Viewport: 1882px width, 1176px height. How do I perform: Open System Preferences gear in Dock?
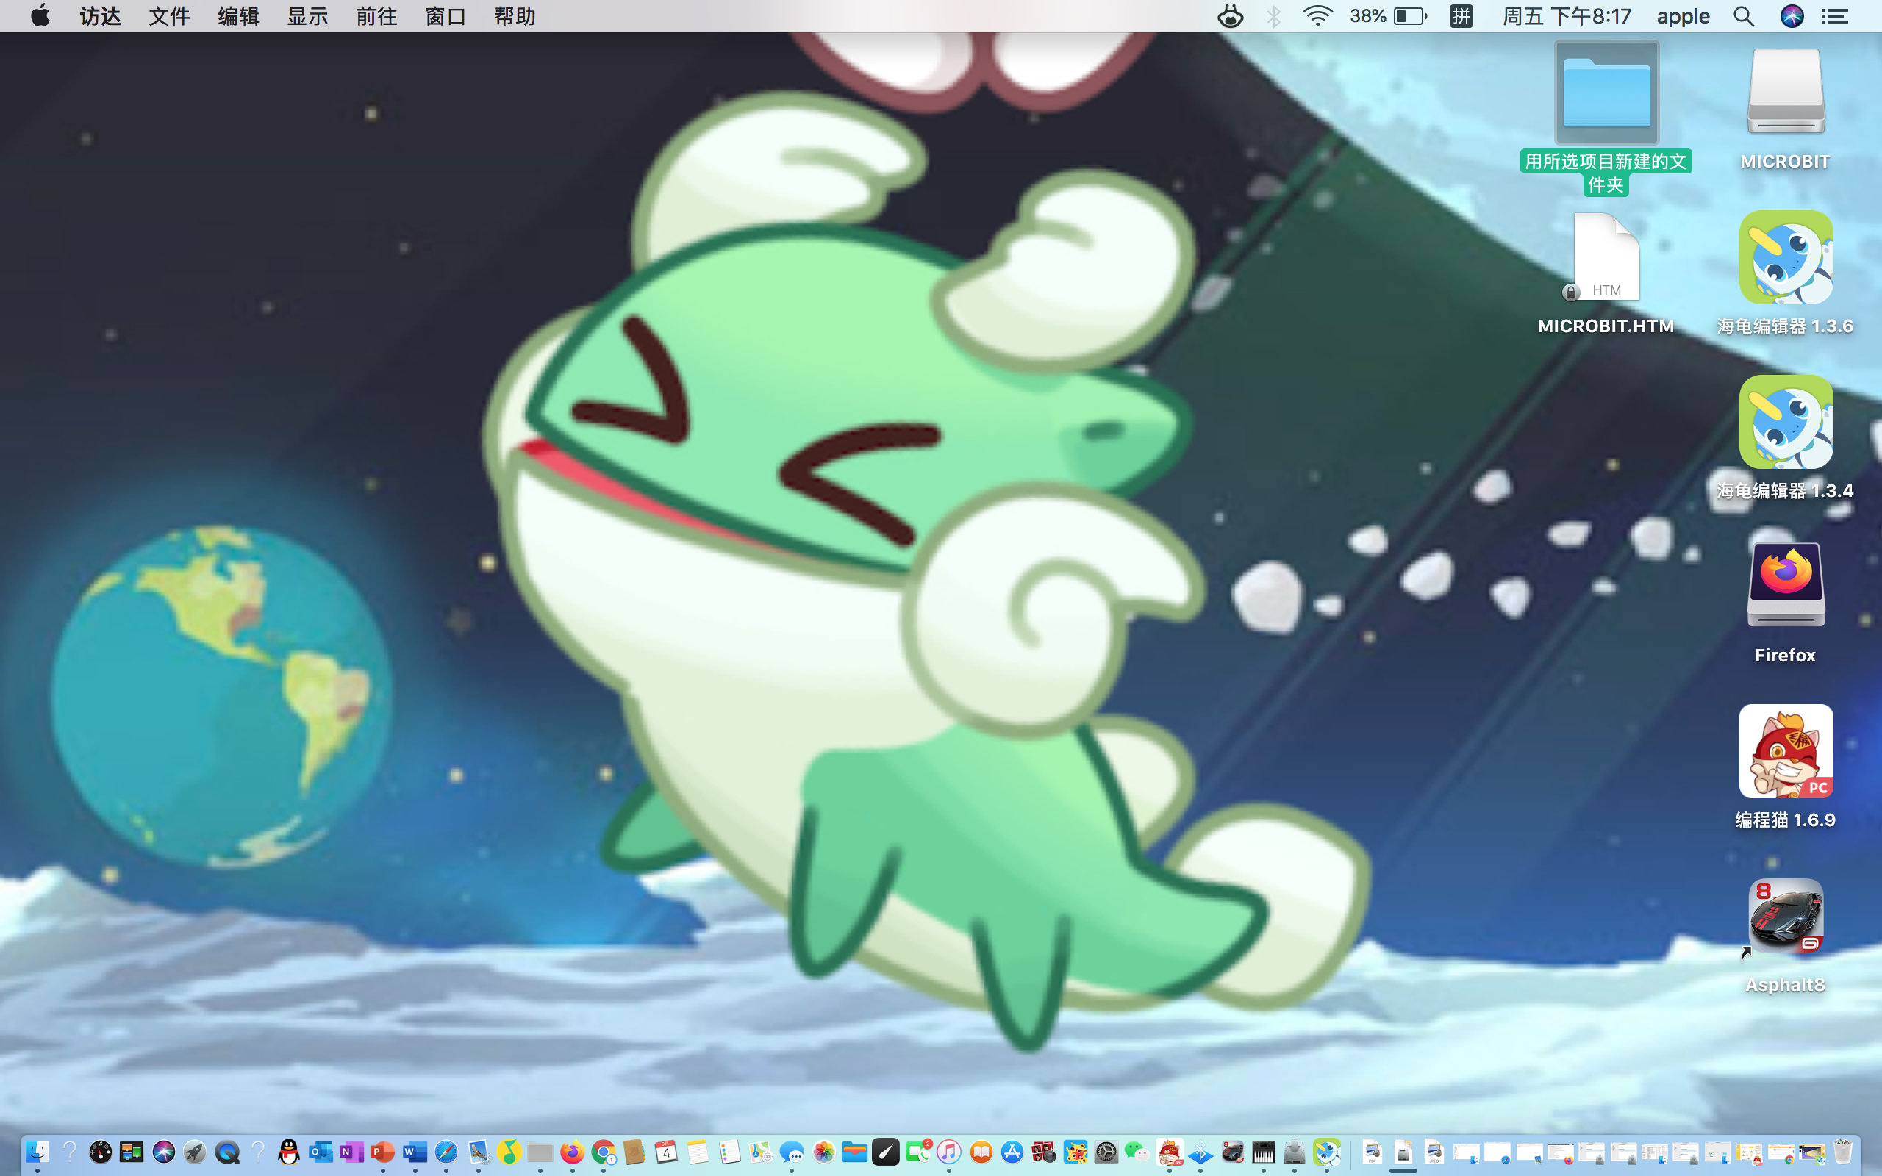click(1106, 1152)
